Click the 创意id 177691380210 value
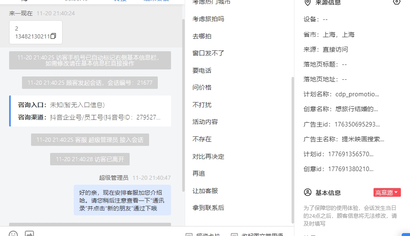 (351, 169)
